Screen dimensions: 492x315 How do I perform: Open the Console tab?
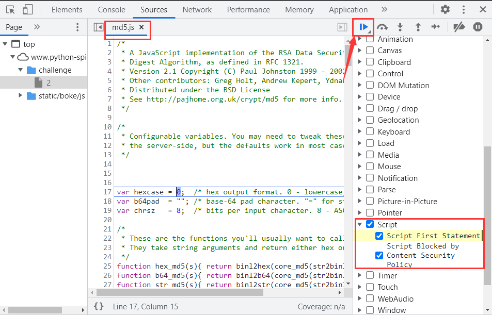click(112, 10)
